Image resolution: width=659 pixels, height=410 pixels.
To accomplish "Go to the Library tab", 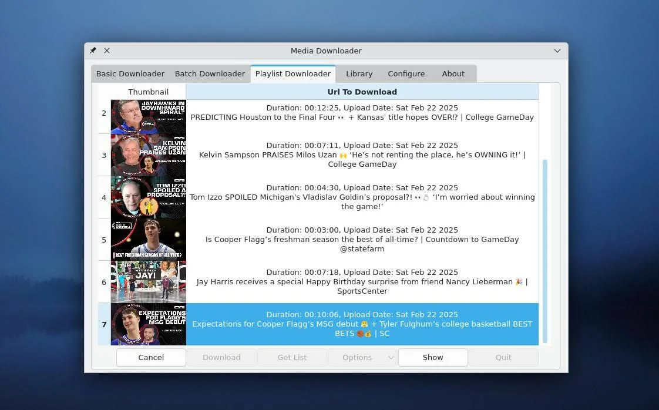I will tap(359, 74).
